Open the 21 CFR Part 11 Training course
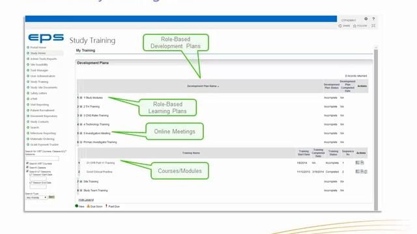Image resolution: width=417 pixels, height=234 pixels. [100, 163]
